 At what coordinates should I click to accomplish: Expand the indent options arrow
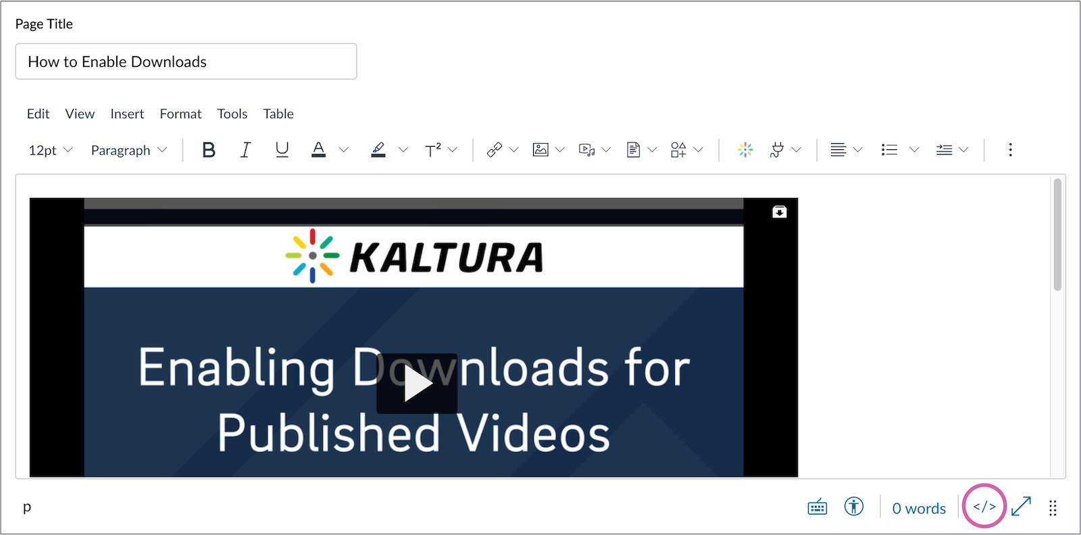[x=964, y=150]
